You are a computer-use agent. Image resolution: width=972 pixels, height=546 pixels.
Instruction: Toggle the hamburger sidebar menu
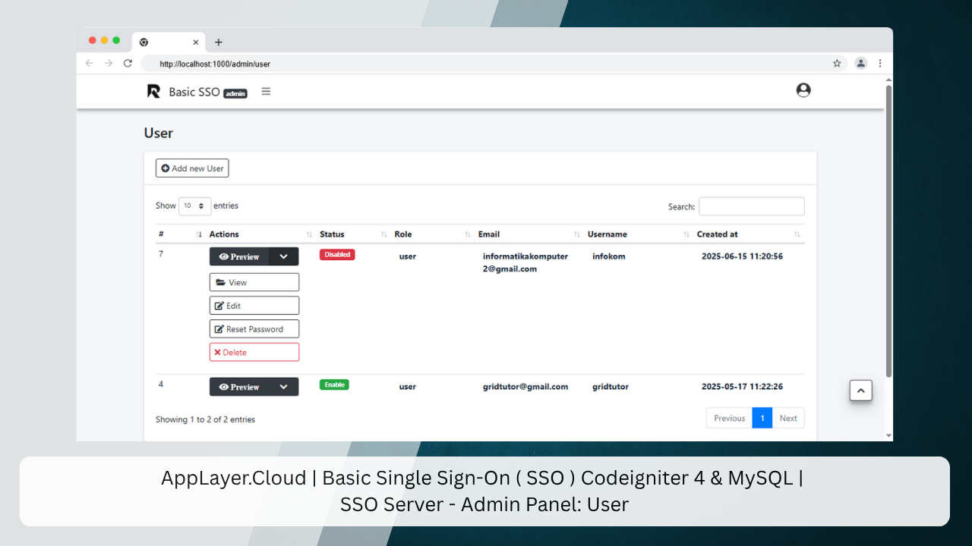coord(266,92)
